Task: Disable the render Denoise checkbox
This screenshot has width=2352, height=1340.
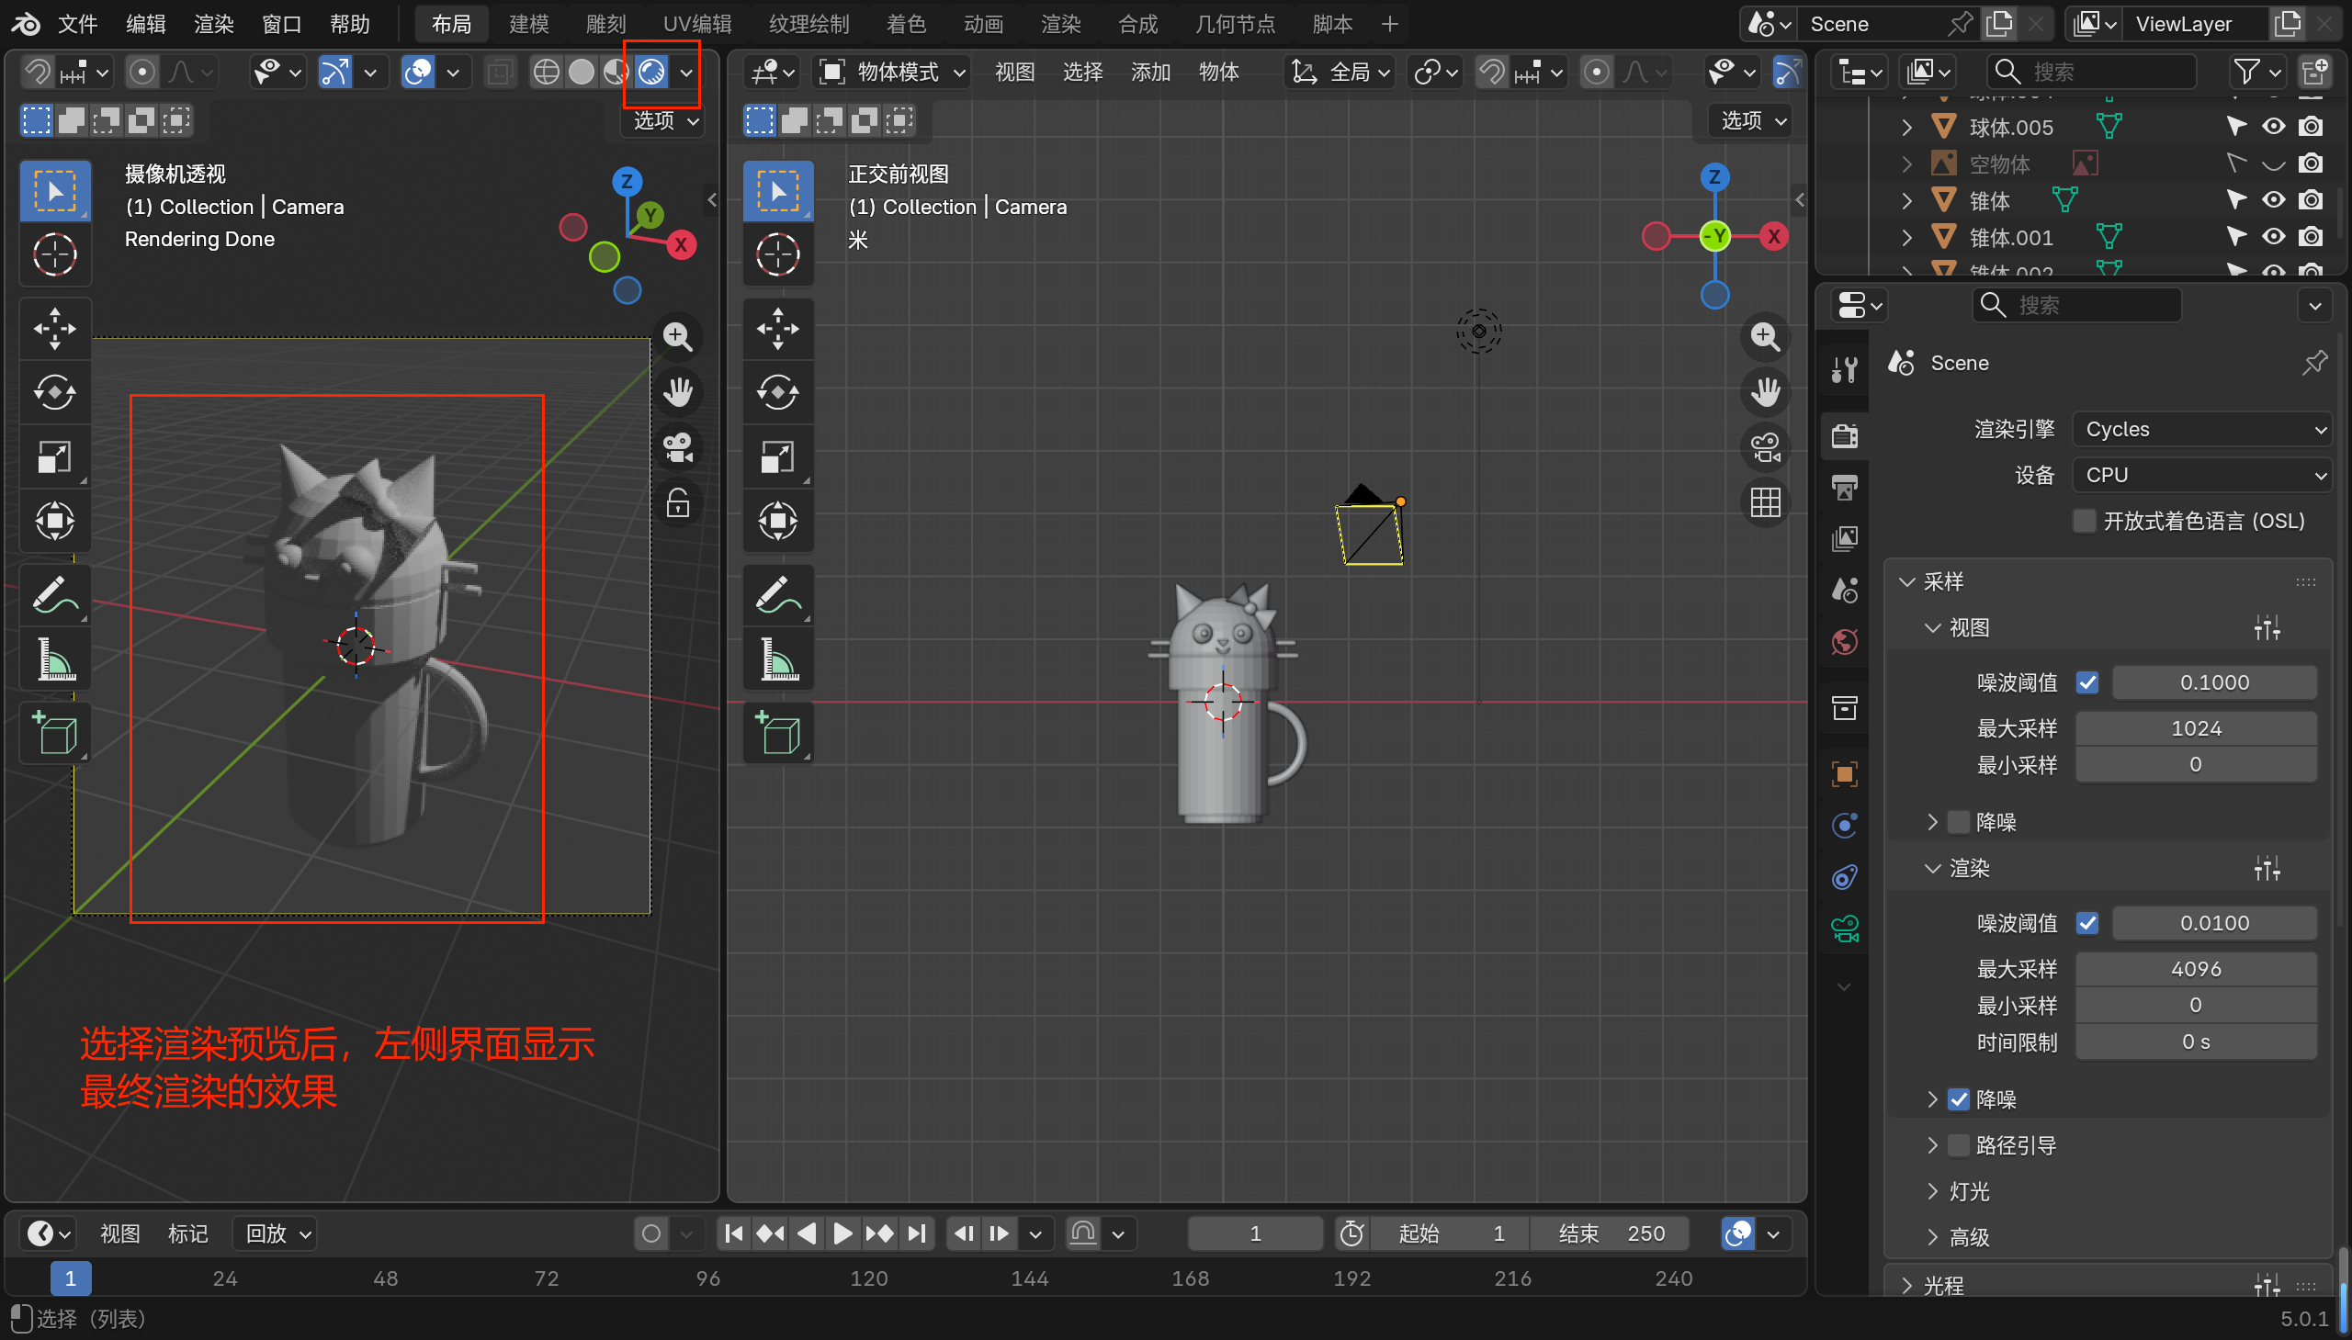Action: click(1959, 1098)
